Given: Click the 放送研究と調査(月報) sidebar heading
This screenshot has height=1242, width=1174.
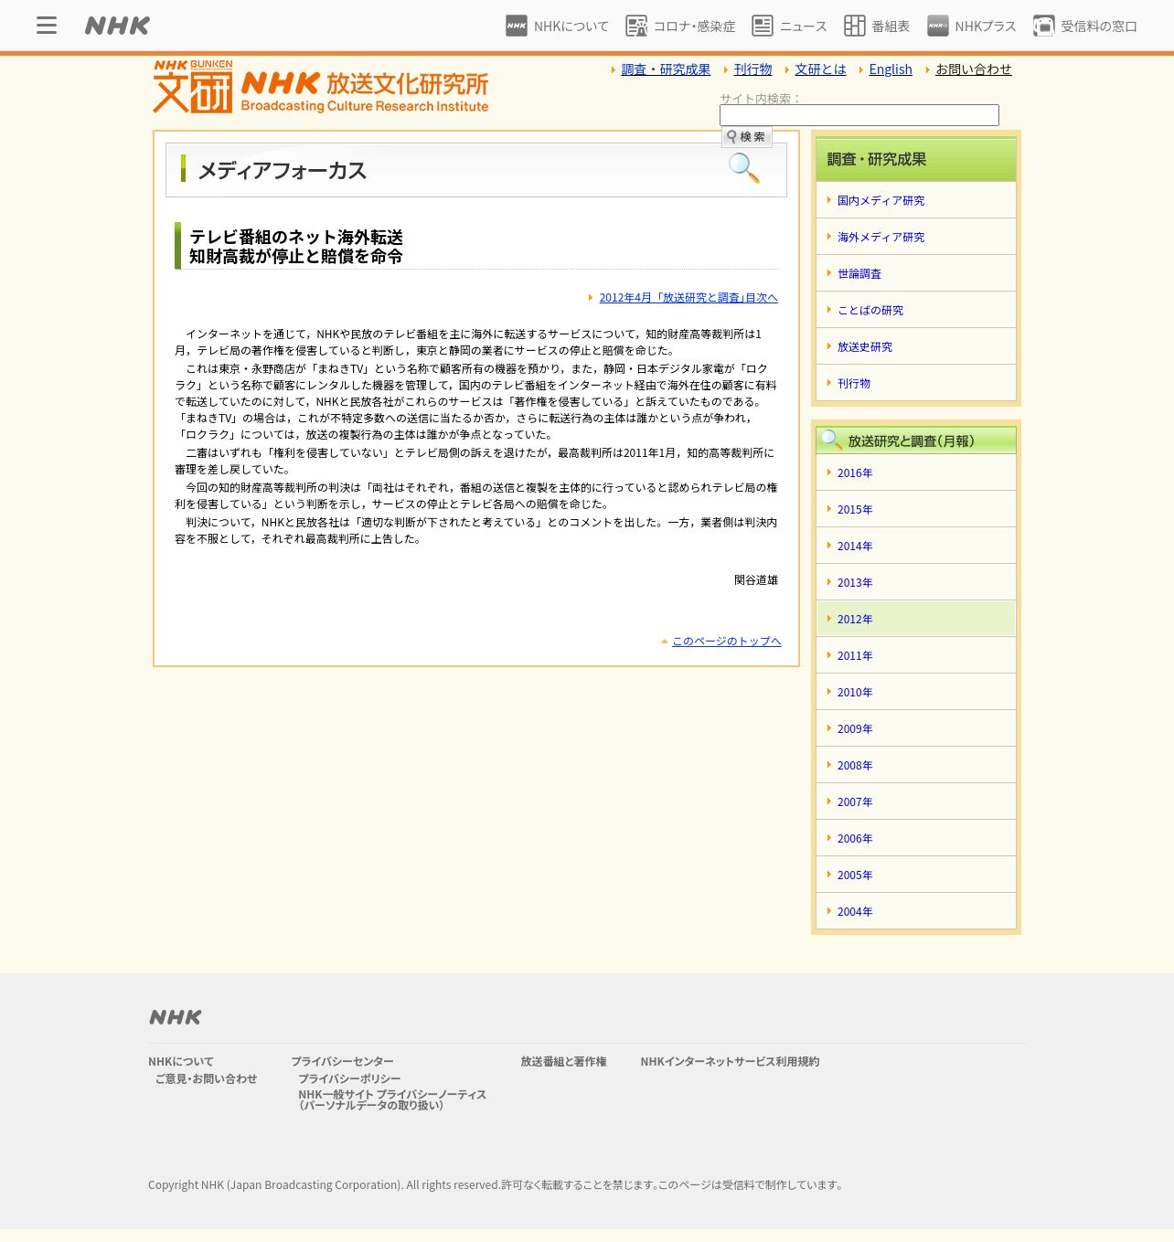Looking at the screenshot, I should tap(916, 441).
